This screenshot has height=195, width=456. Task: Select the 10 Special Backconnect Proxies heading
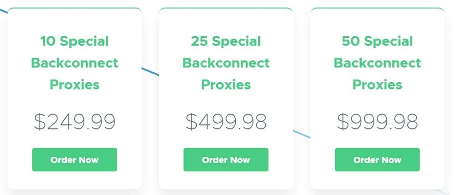(x=74, y=63)
